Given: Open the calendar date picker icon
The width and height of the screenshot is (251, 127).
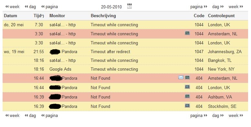Looking at the screenshot, I should tap(129, 6).
